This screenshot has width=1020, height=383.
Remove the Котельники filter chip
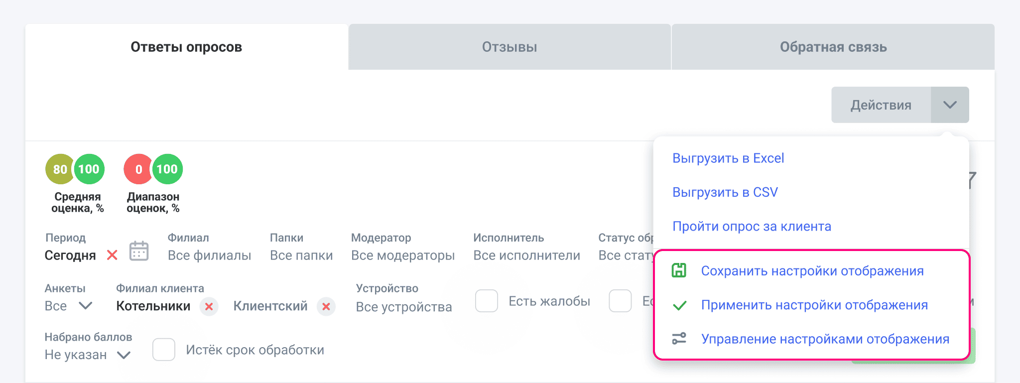(209, 306)
